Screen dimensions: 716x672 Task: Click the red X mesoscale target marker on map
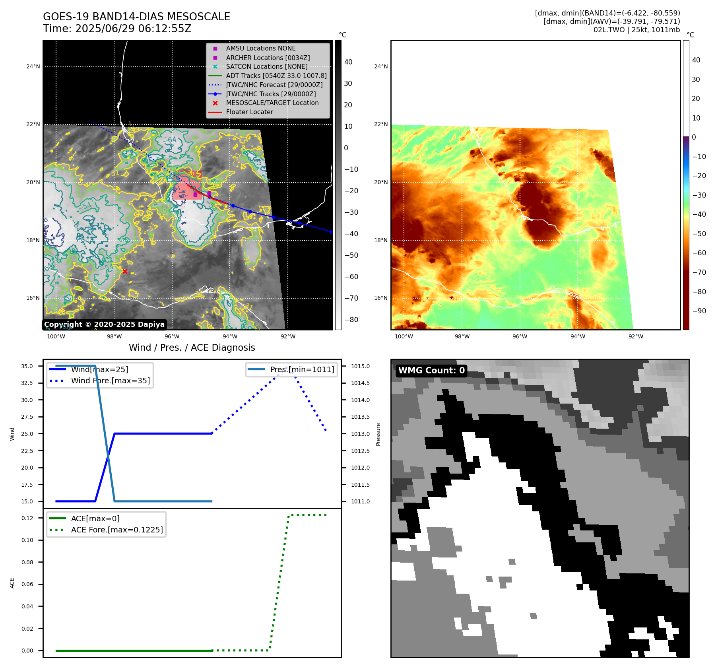pos(125,271)
